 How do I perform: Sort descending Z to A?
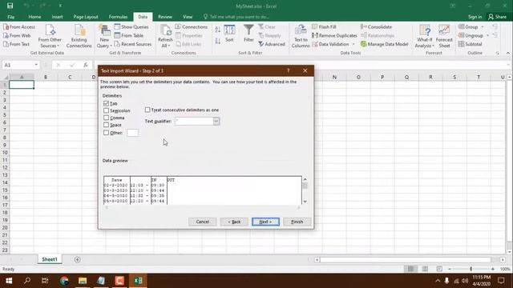[217, 41]
